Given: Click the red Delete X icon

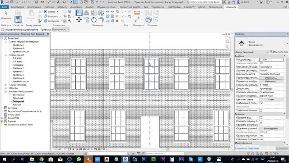Looking at the screenshot, I should pos(117,21).
